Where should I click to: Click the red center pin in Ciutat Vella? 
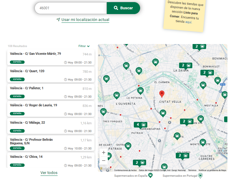pos(162,94)
